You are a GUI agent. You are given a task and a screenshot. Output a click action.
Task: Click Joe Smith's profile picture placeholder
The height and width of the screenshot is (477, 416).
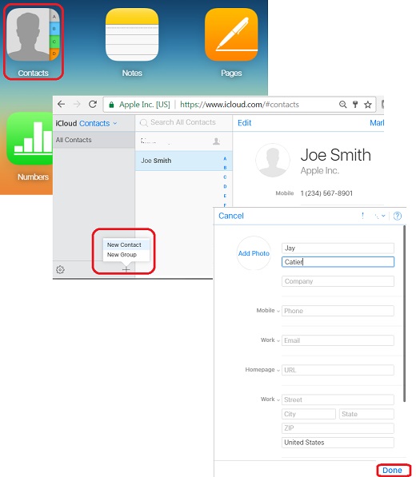pyautogui.click(x=273, y=161)
